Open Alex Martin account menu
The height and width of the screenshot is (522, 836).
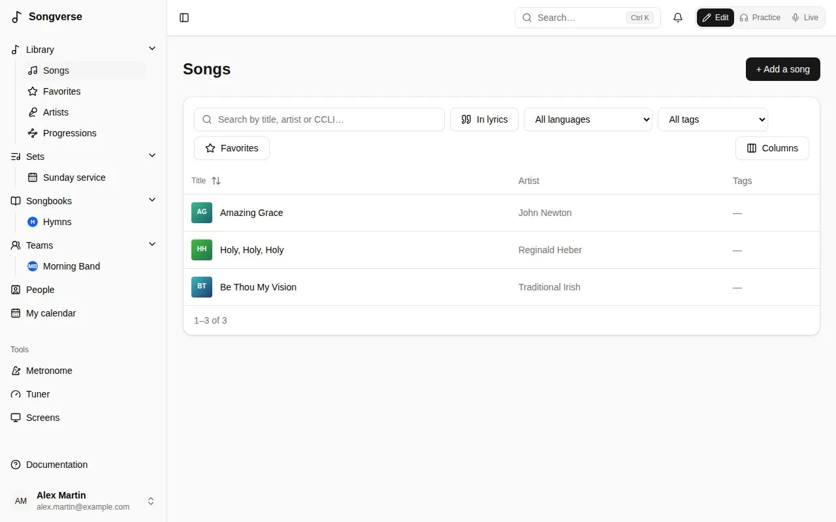click(x=84, y=501)
